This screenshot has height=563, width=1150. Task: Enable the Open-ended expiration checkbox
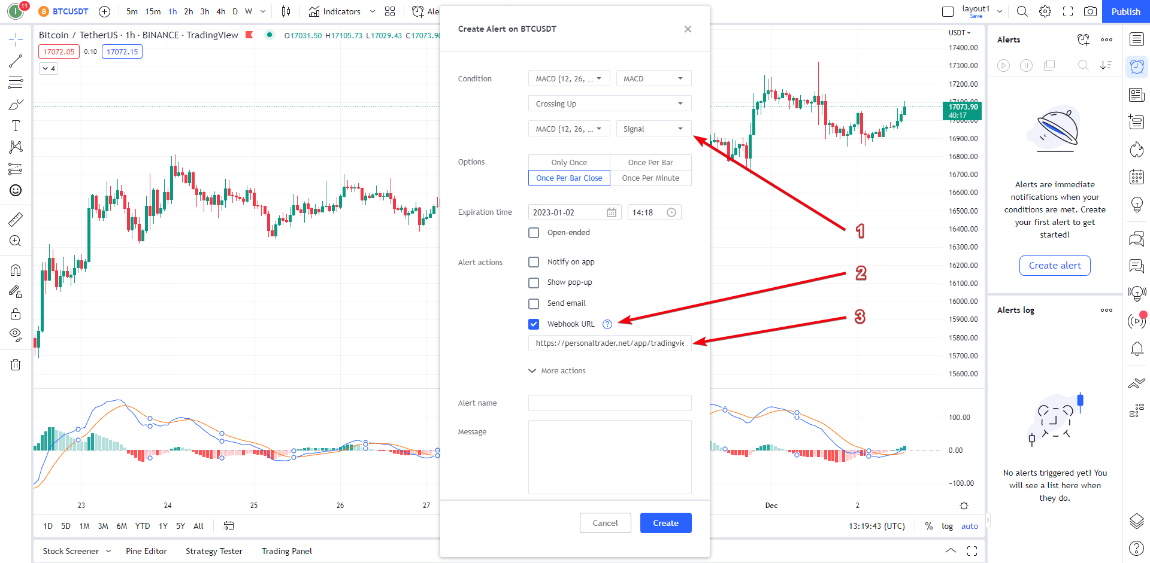(x=534, y=233)
